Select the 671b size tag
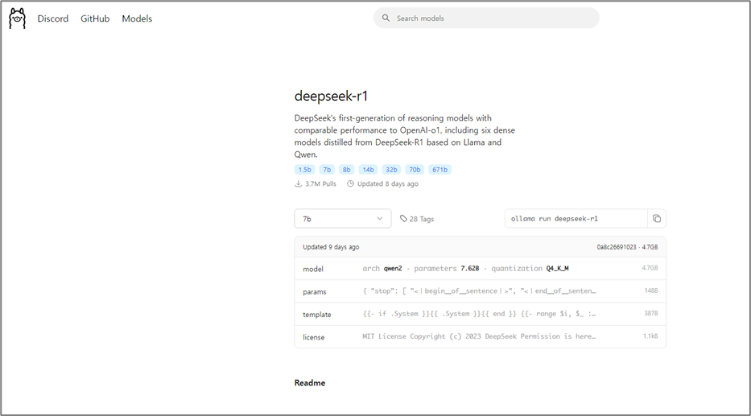 click(x=439, y=170)
